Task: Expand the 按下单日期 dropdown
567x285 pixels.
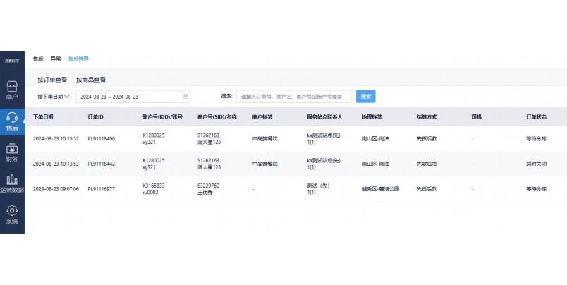Action: coord(53,97)
